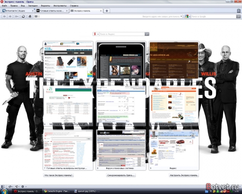Open the Opera Unite status icon
The image size is (242, 194).
click(x=17, y=187)
